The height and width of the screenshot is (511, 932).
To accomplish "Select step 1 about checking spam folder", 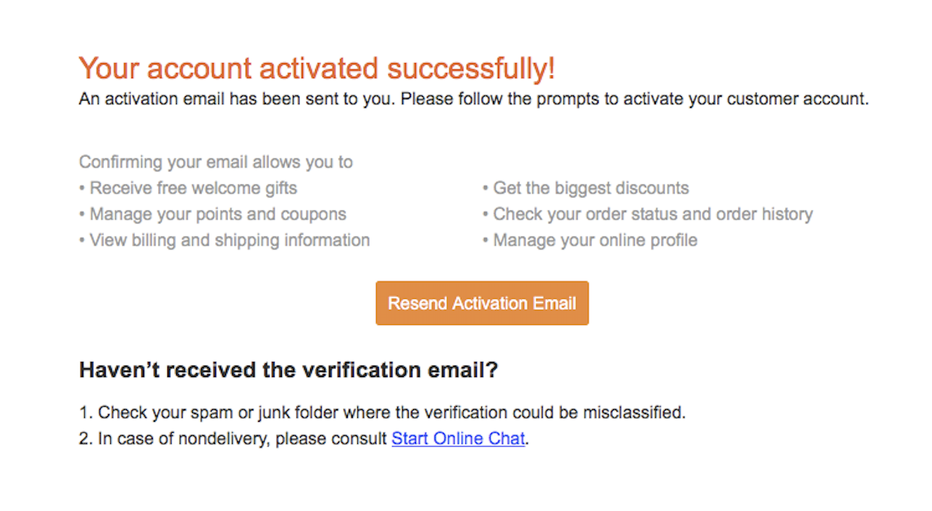I will point(382,413).
